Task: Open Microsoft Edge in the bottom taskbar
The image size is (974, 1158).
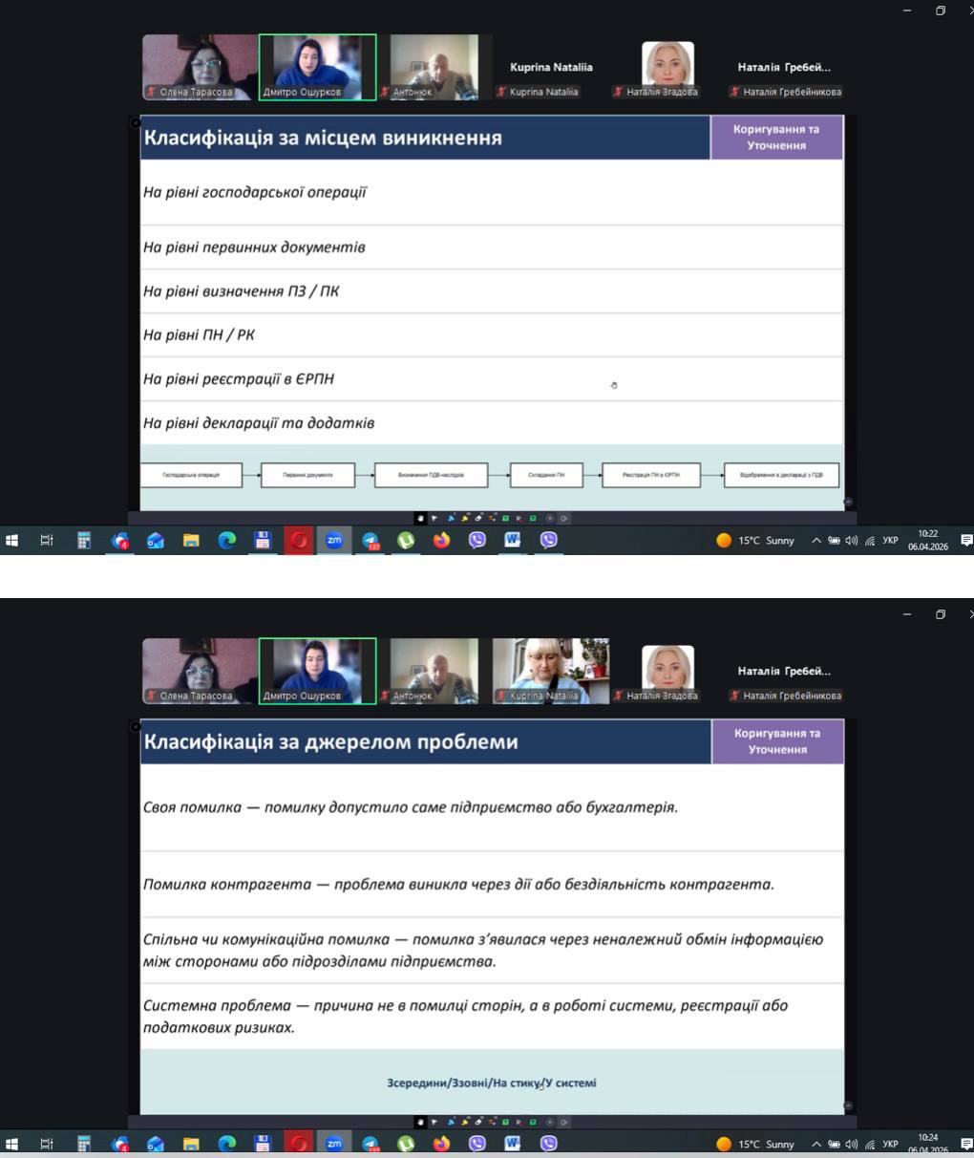Action: (x=227, y=1144)
